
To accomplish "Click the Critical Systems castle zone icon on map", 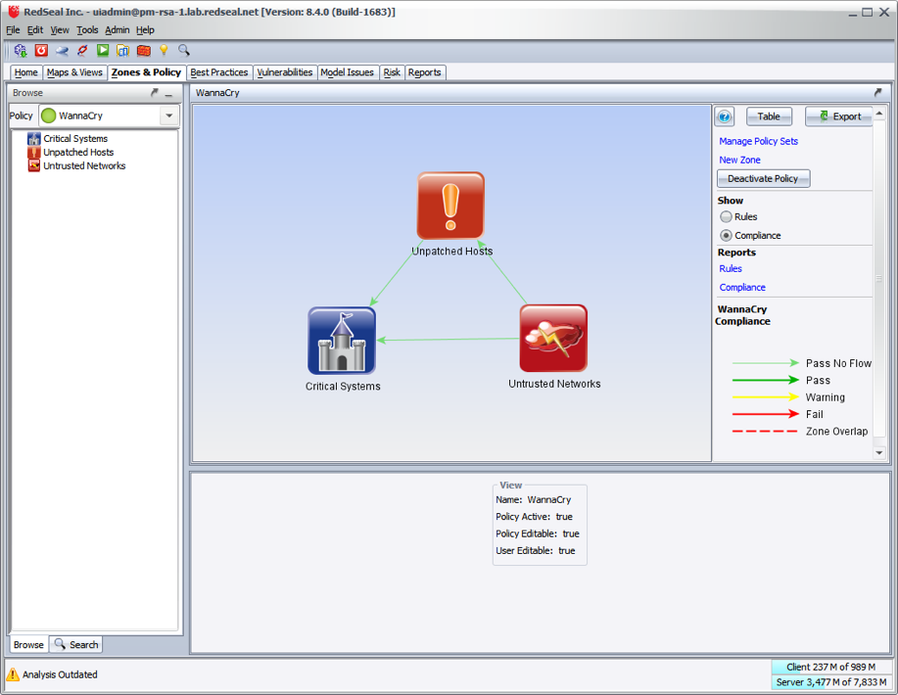I will click(342, 341).
